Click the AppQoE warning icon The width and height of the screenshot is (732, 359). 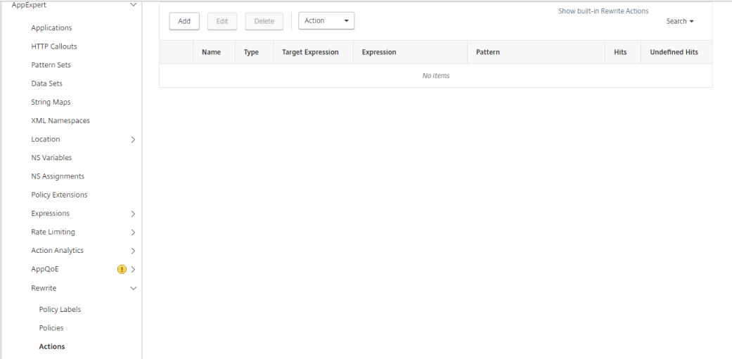pos(122,269)
